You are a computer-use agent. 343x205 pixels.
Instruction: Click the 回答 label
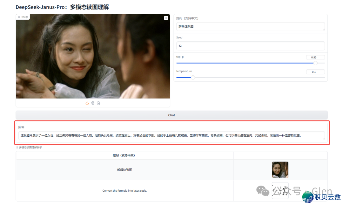point(21,127)
